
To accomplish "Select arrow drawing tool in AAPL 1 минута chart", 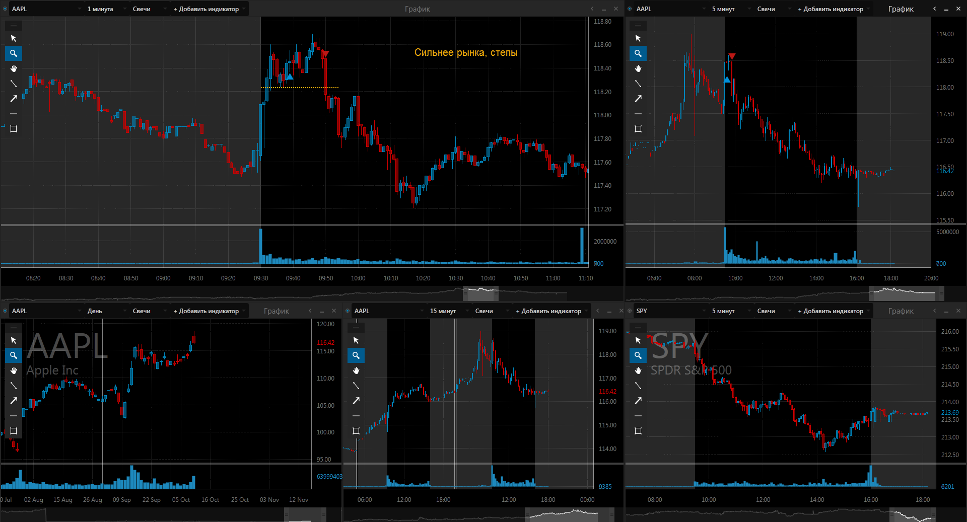I will (x=14, y=99).
